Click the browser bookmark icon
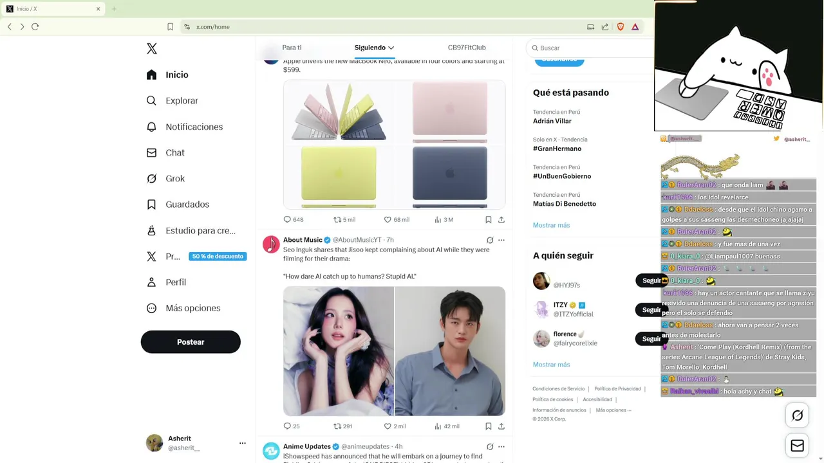The width and height of the screenshot is (824, 463). 170,26
